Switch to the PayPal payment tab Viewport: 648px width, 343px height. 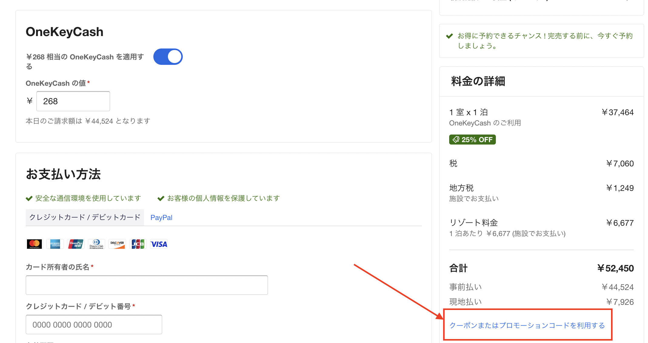point(161,217)
